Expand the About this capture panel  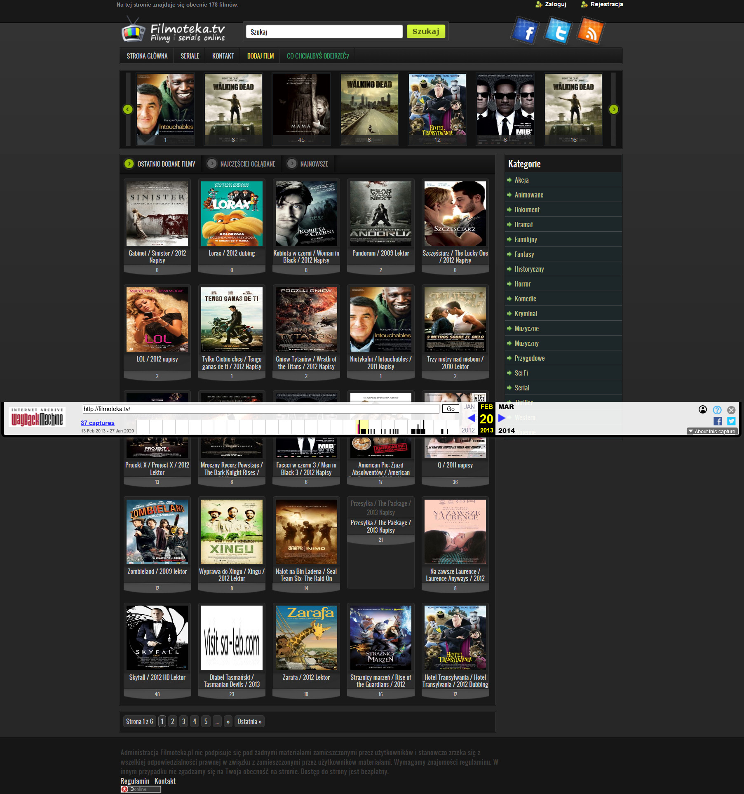click(712, 431)
